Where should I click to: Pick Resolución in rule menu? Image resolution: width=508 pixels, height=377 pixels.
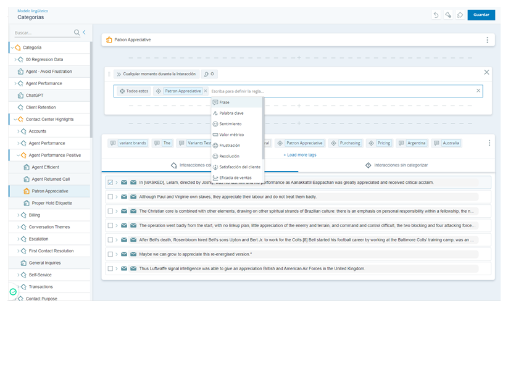[x=236, y=156]
